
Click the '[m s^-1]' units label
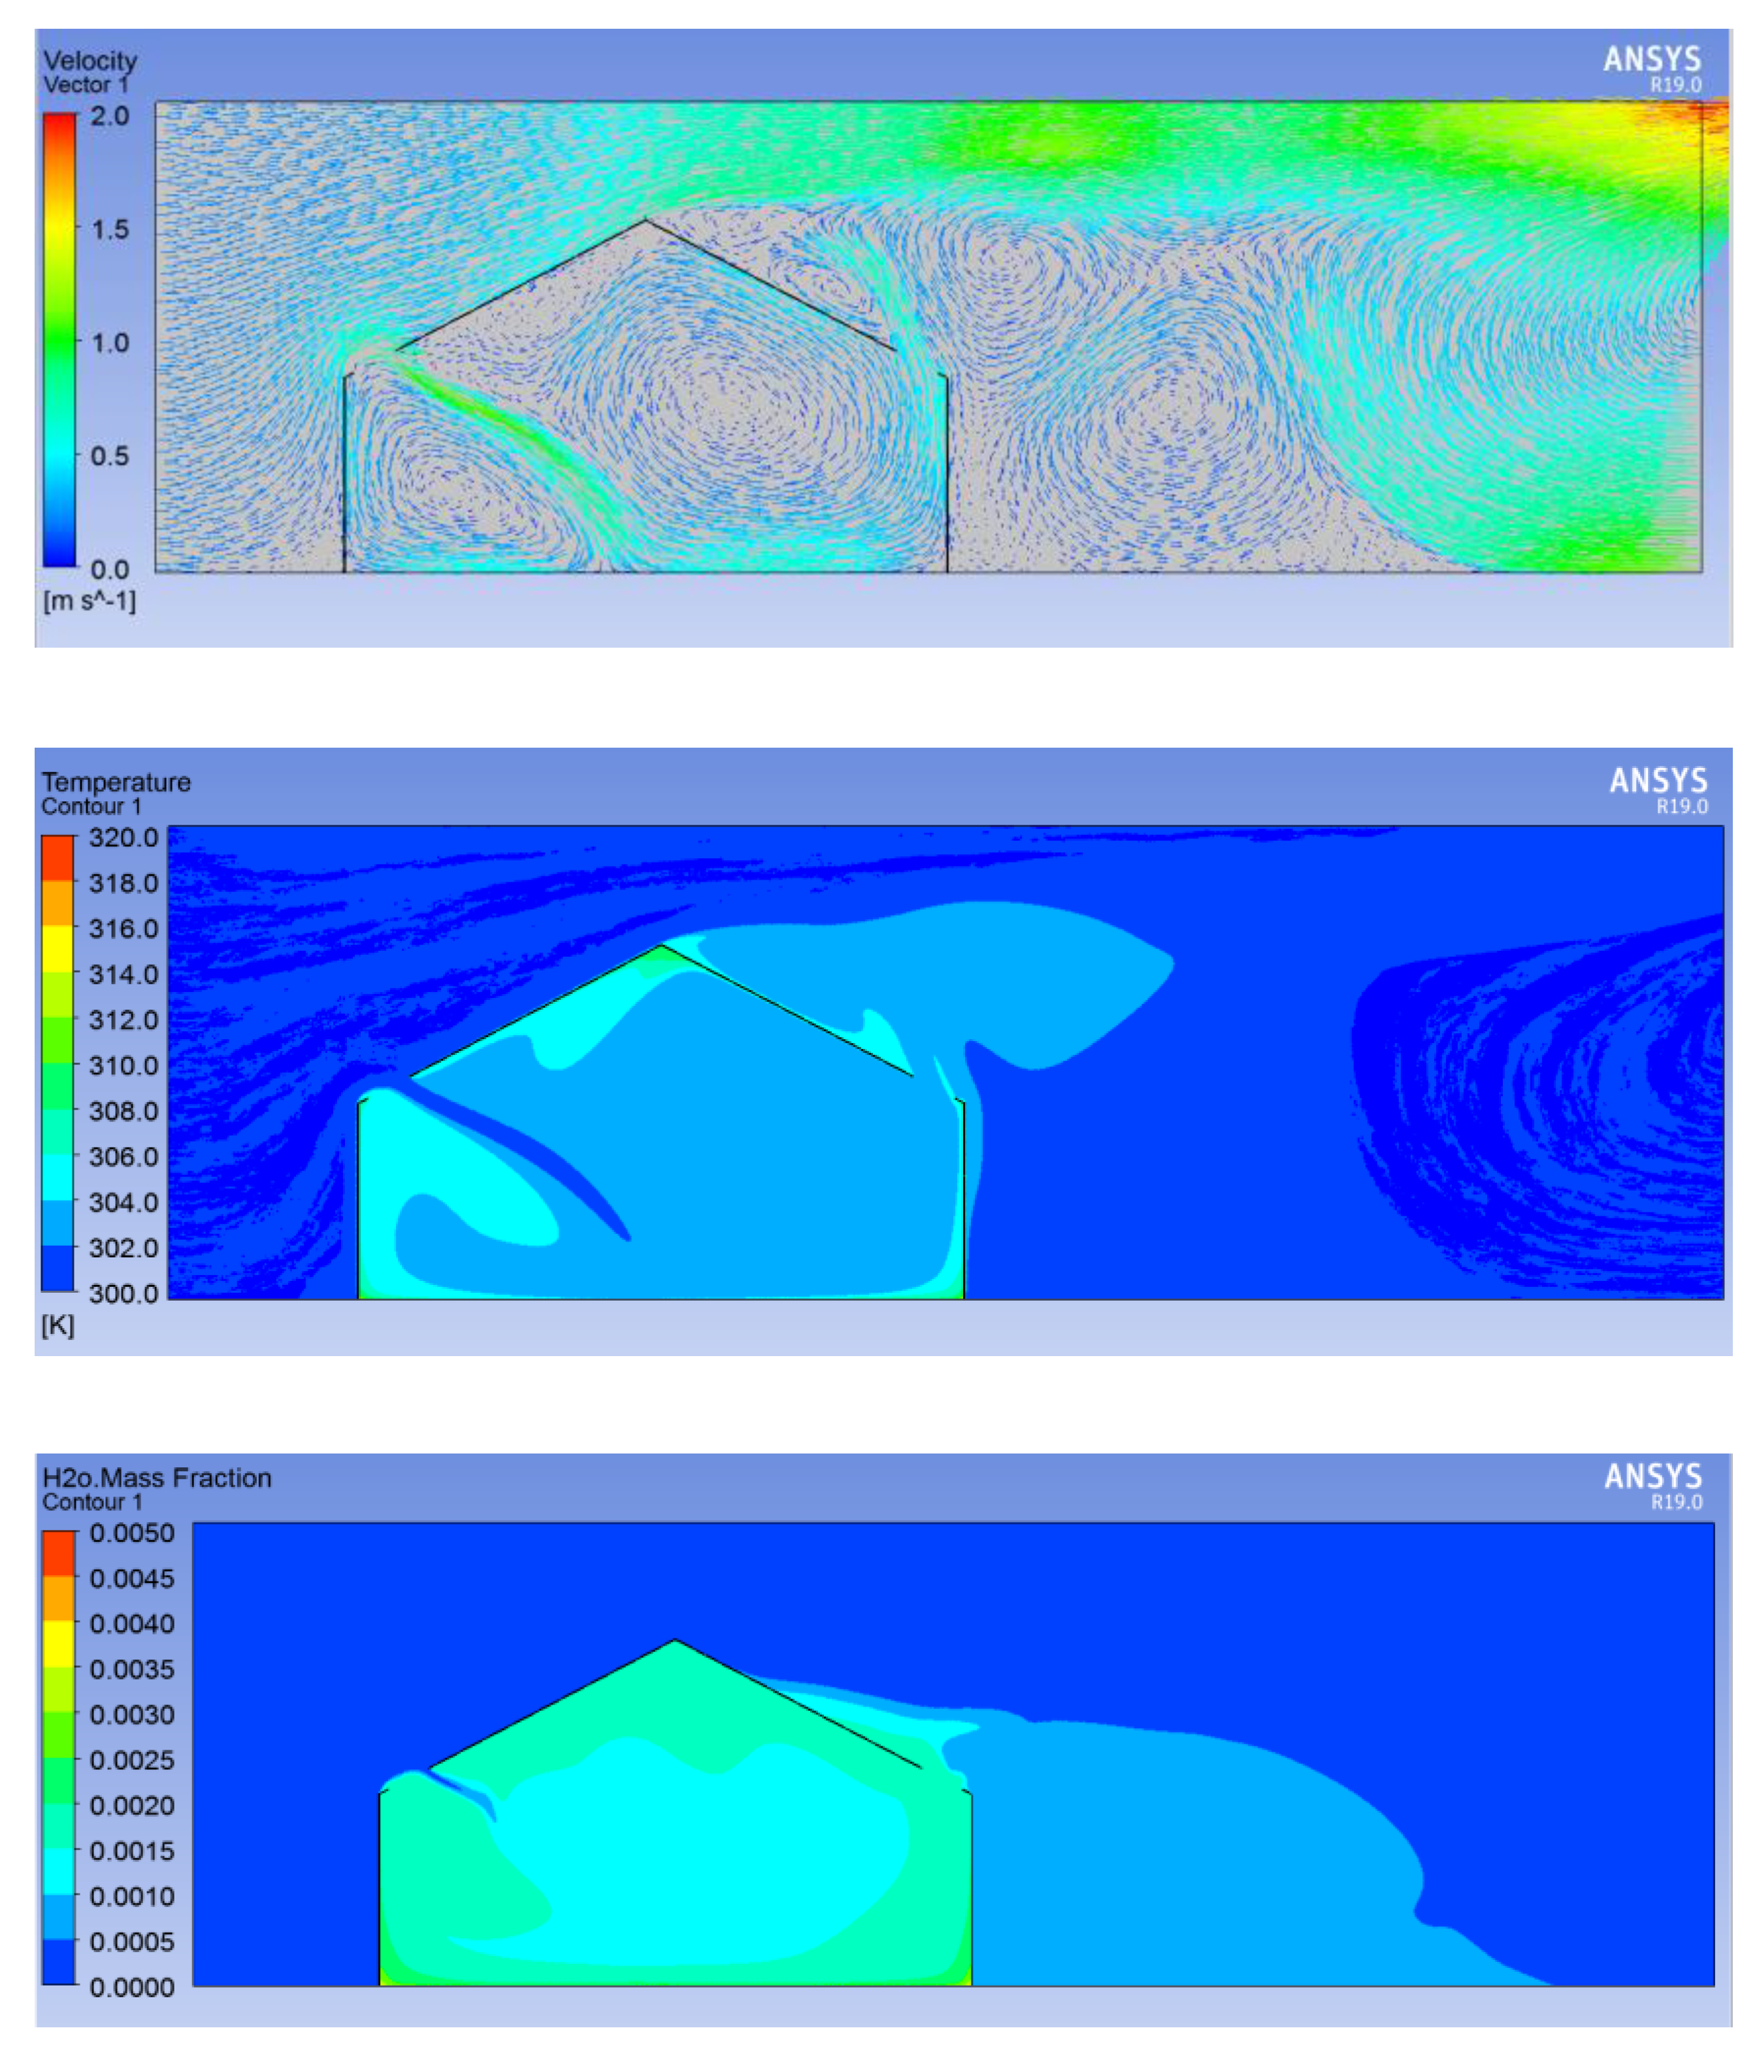pyautogui.click(x=90, y=601)
